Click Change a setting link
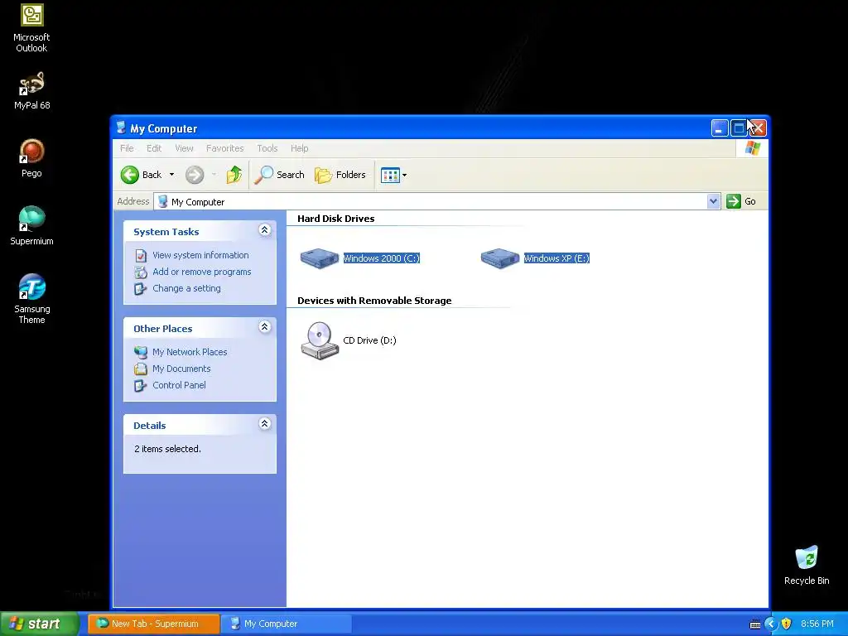Screen dimensions: 848x636 [x=186, y=289]
